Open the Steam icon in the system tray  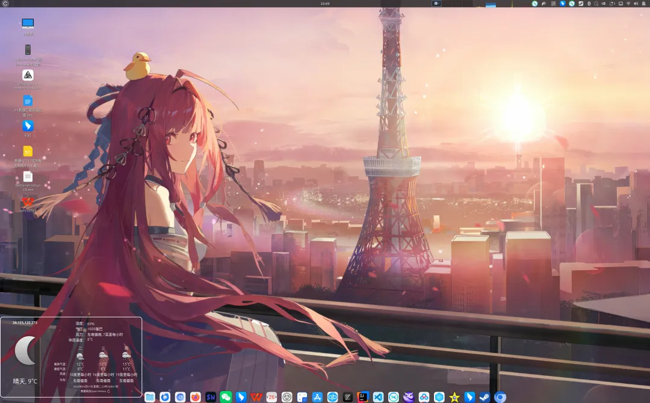[x=581, y=4]
